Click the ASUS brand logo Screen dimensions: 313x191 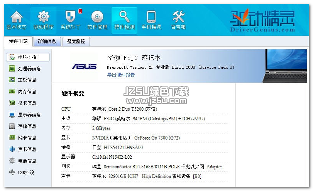84,66
